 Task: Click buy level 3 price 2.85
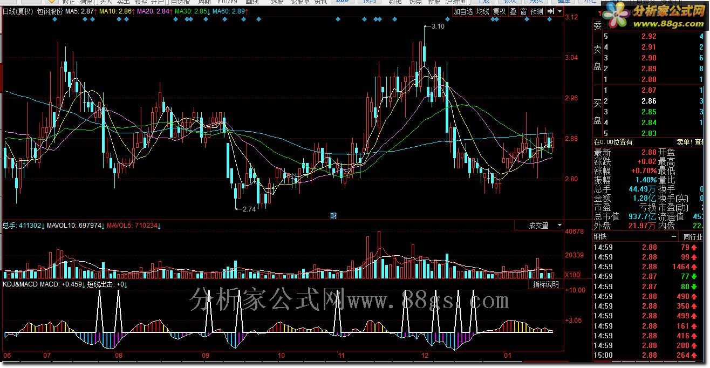[649, 112]
